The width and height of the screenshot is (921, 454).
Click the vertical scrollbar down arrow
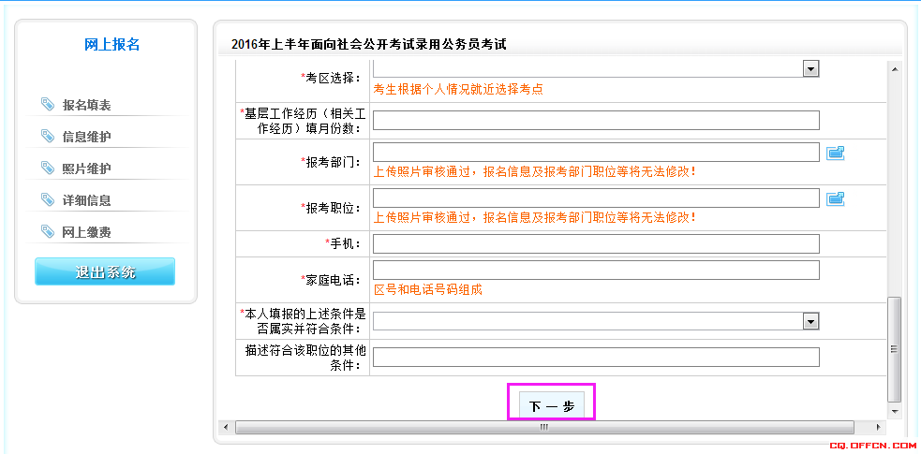pos(894,411)
